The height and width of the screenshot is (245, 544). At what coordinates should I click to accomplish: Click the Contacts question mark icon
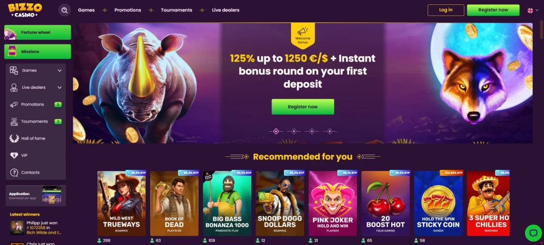tap(14, 173)
